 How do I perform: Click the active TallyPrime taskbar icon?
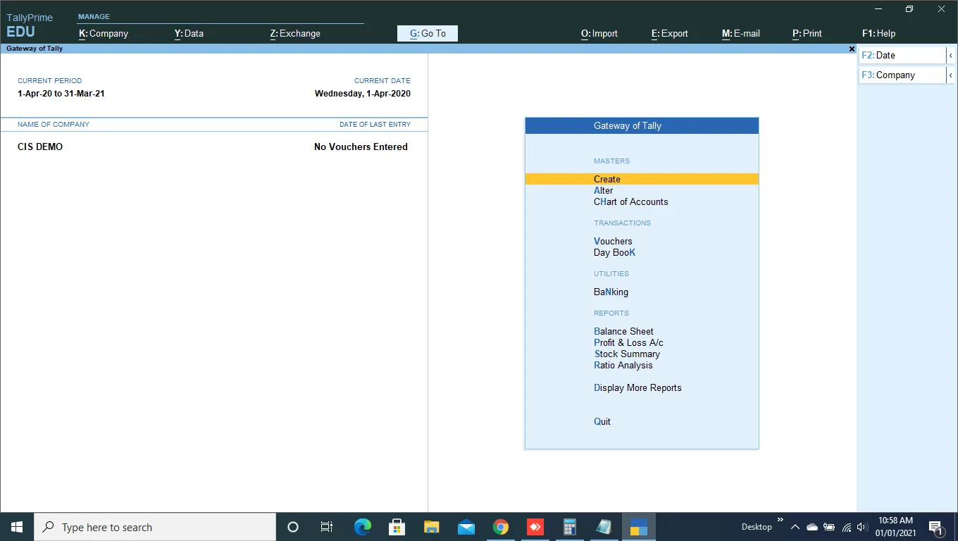coord(638,527)
